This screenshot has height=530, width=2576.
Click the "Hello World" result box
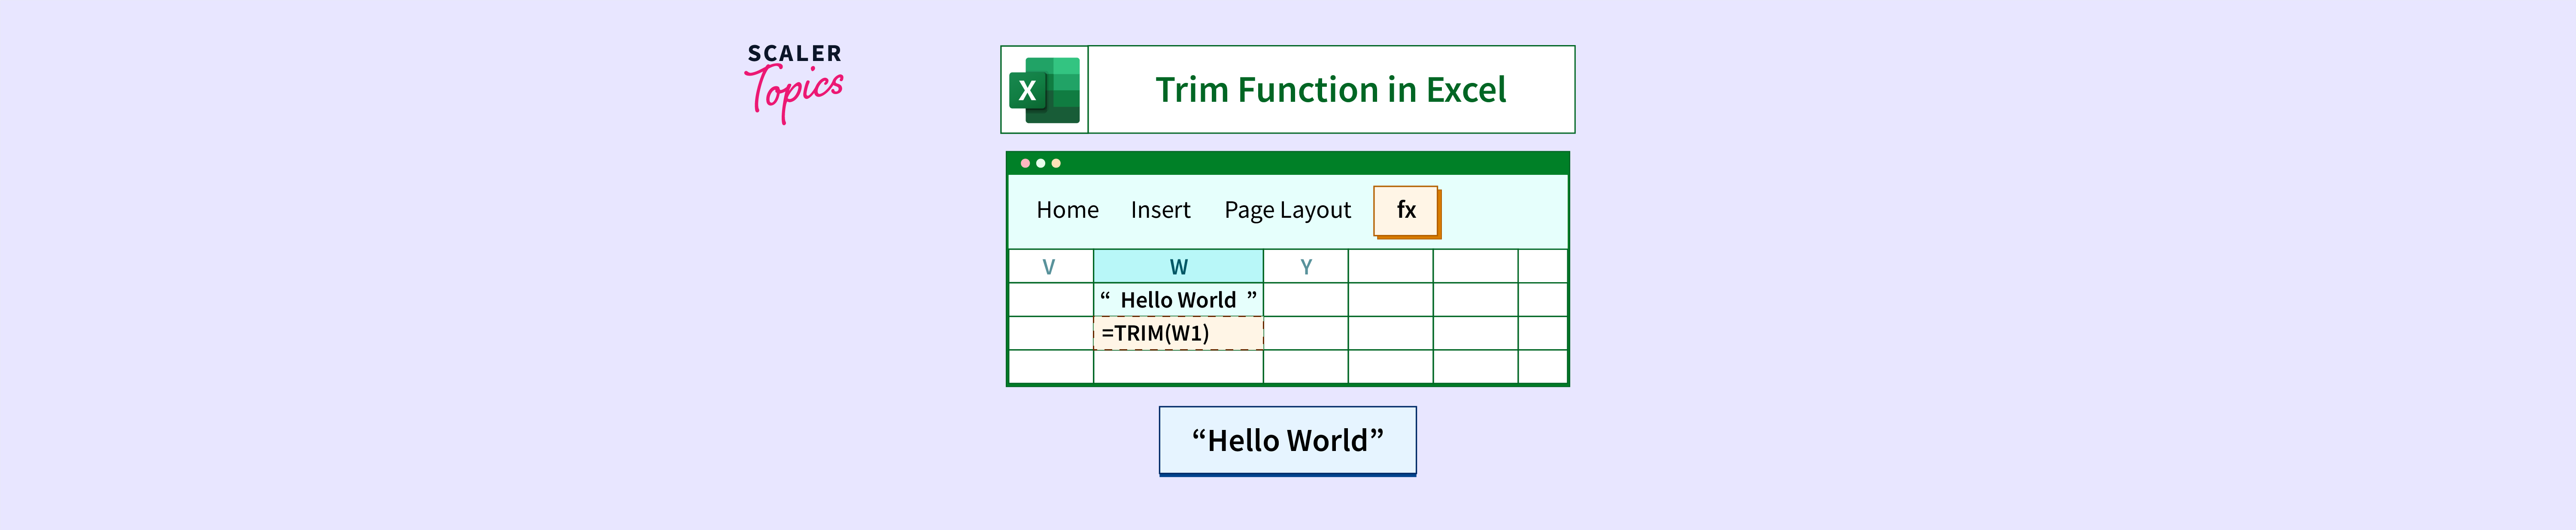coord(1287,440)
